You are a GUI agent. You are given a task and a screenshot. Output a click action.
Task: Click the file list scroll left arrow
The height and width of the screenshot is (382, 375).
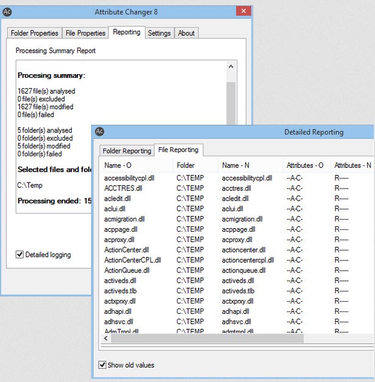click(x=105, y=338)
